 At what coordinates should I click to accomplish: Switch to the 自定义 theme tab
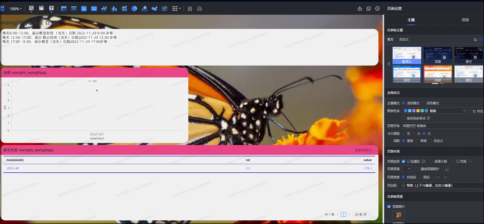(404, 39)
